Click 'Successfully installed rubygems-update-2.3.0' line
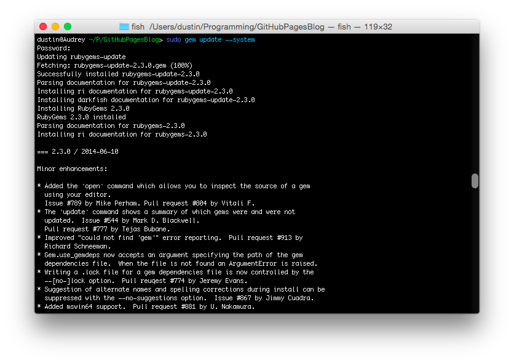514x363 pixels. [x=118, y=74]
